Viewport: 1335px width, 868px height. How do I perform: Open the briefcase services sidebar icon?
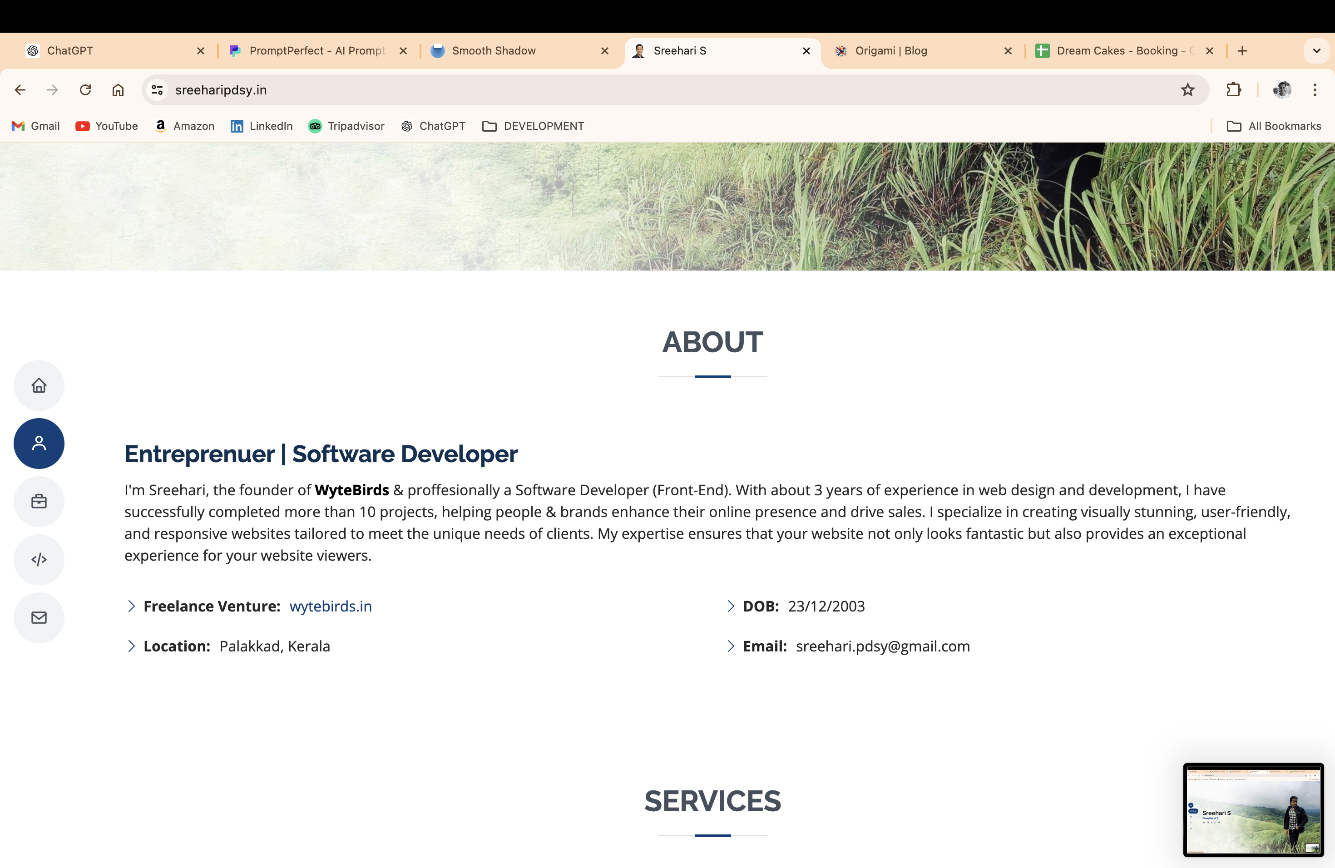click(x=39, y=501)
